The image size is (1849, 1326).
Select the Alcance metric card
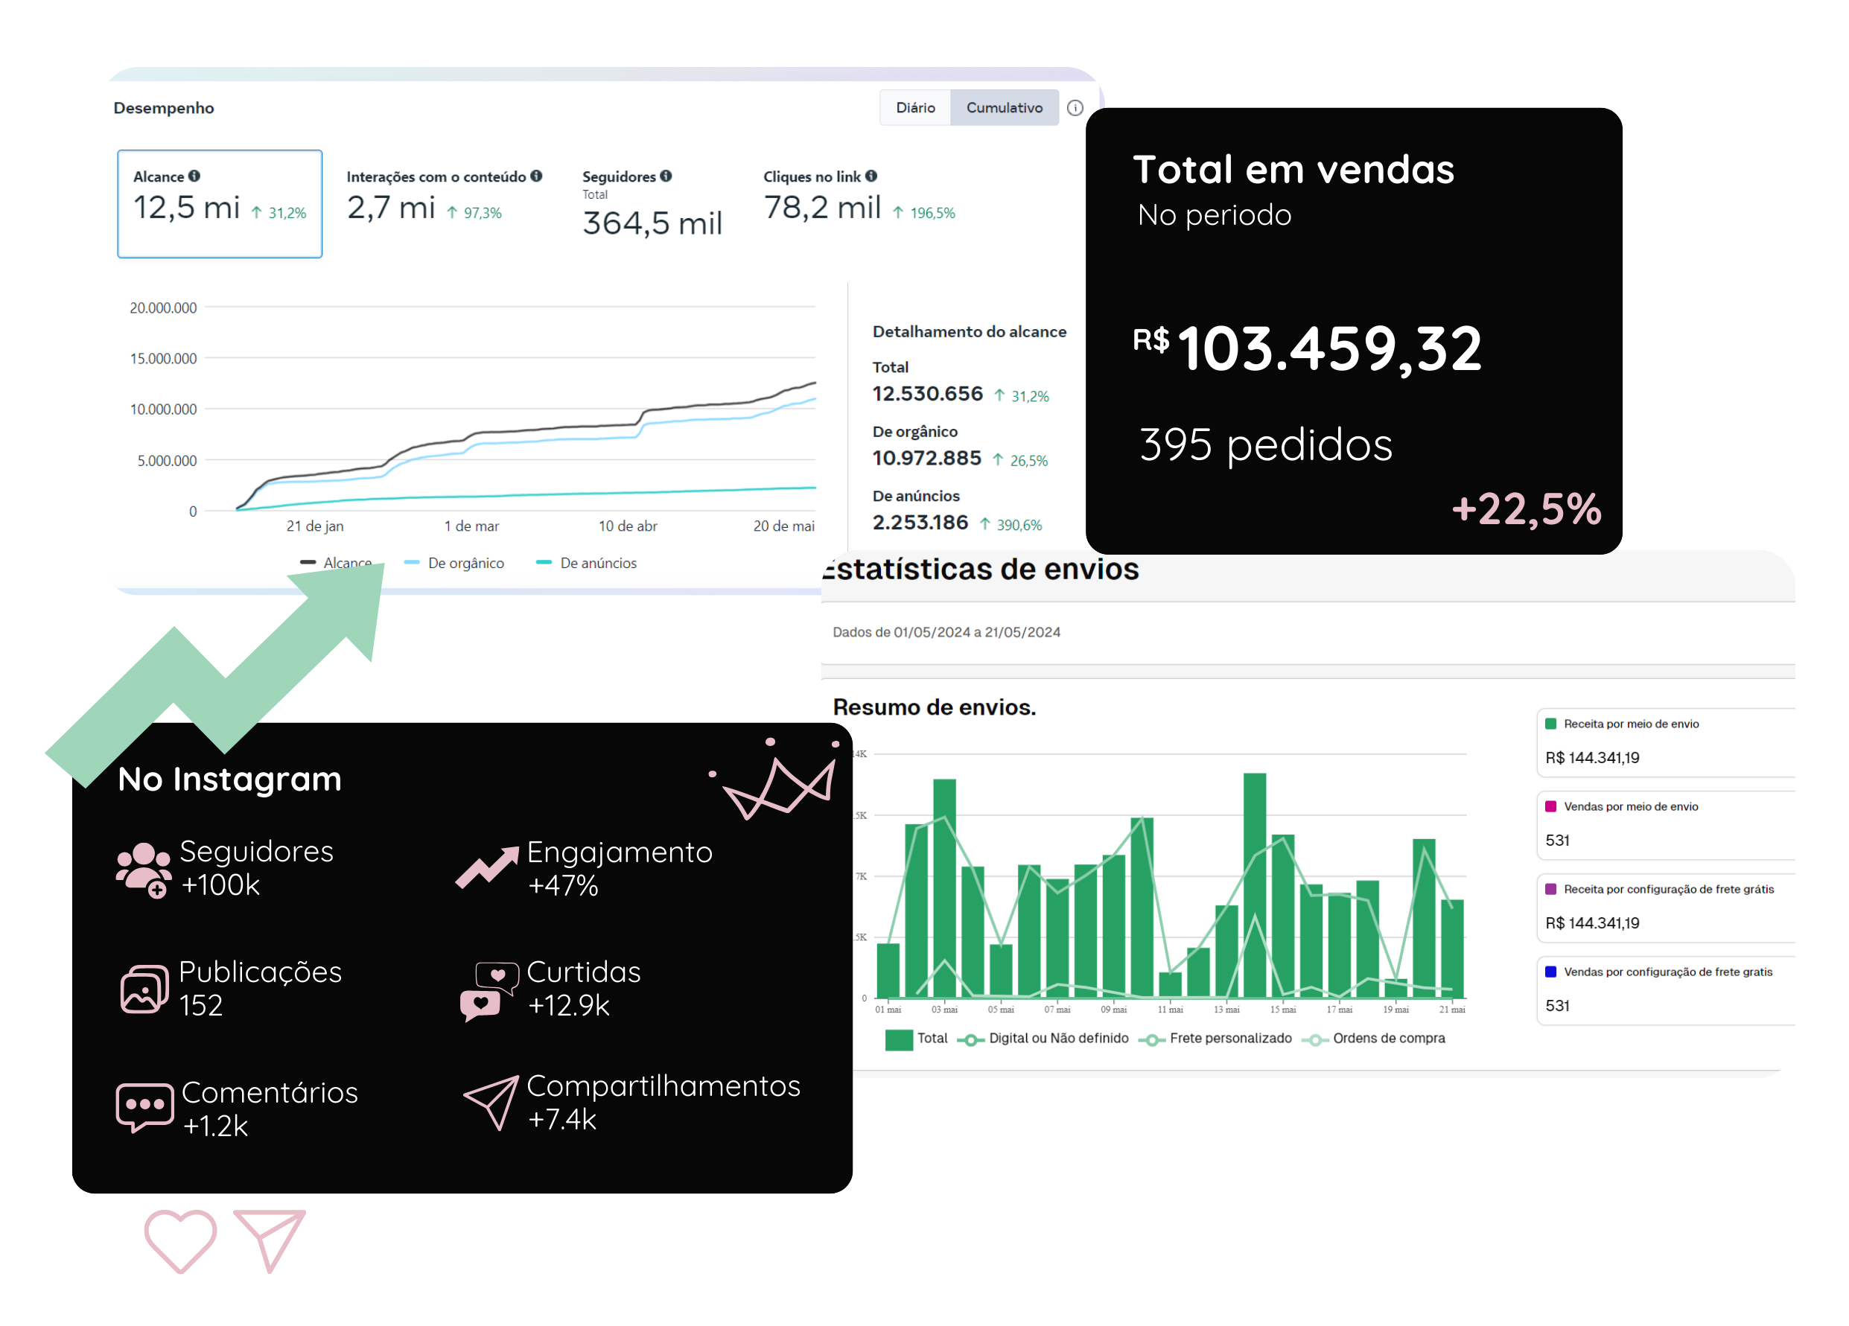(x=220, y=204)
